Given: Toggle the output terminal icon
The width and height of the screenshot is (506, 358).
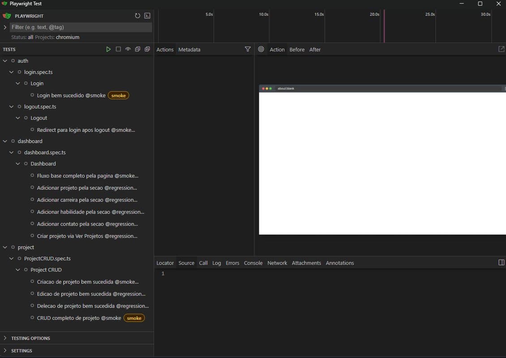Looking at the screenshot, I should tap(147, 16).
